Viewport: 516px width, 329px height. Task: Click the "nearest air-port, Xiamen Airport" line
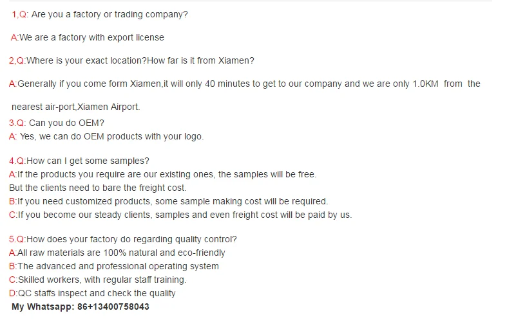(x=75, y=107)
